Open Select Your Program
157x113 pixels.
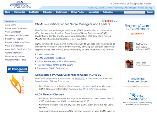coord(14,39)
